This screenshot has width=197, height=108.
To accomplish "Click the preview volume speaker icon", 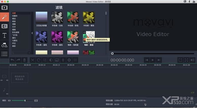I will point(192,60).
